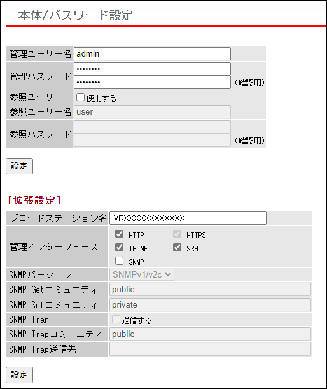Click the upper 設定 button
This screenshot has width=327, height=389.
coord(19,166)
